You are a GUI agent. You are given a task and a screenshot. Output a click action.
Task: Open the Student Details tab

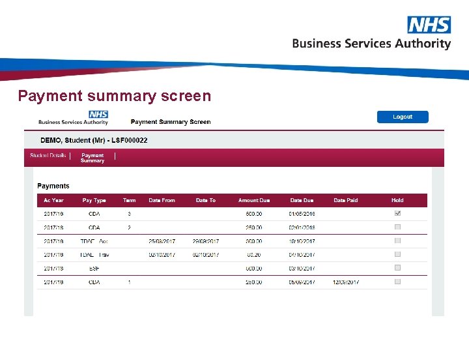pos(48,155)
